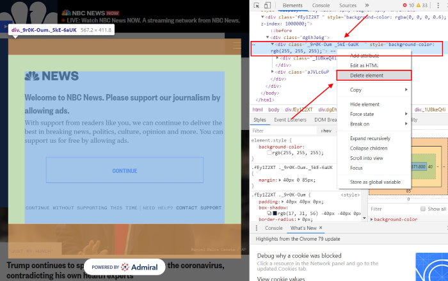Activate the inspect element picker icon
448x281 pixels.
(x=256, y=5)
